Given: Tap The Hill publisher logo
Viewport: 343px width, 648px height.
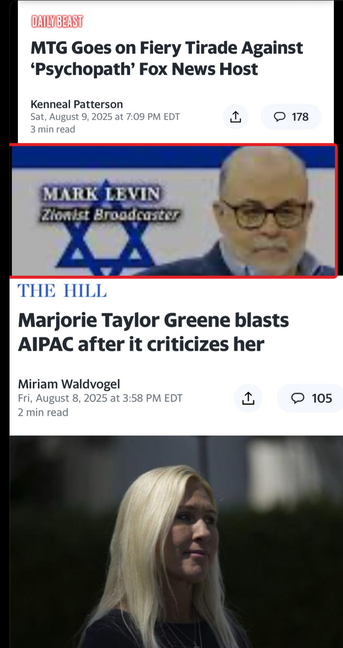Looking at the screenshot, I should coord(62,291).
